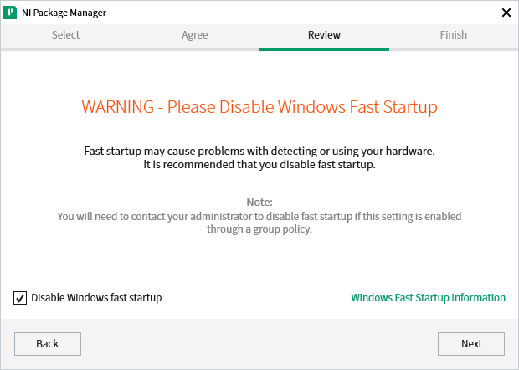Click the gray 'Note:' label
This screenshot has height=370, width=519.
pos(259,203)
